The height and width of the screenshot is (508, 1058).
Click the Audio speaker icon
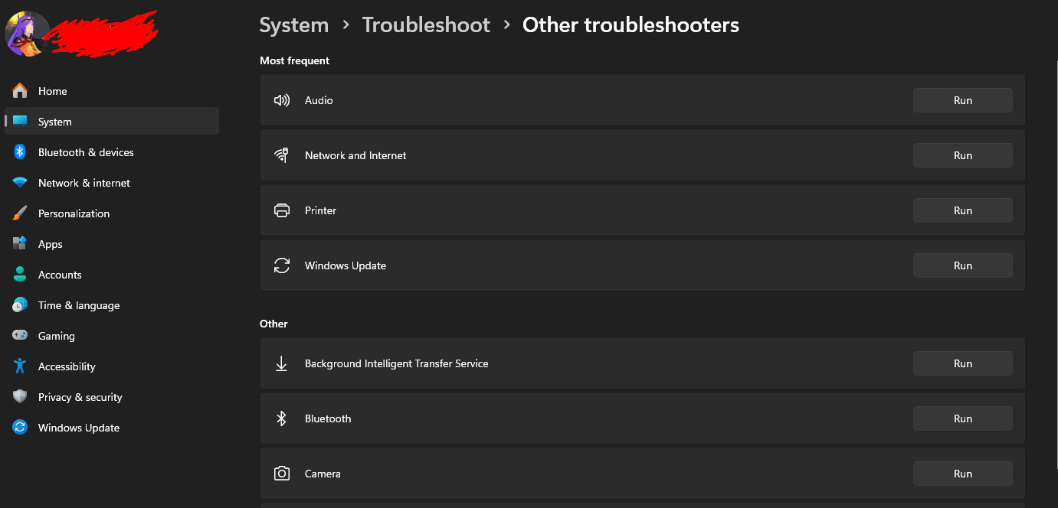[x=282, y=100]
